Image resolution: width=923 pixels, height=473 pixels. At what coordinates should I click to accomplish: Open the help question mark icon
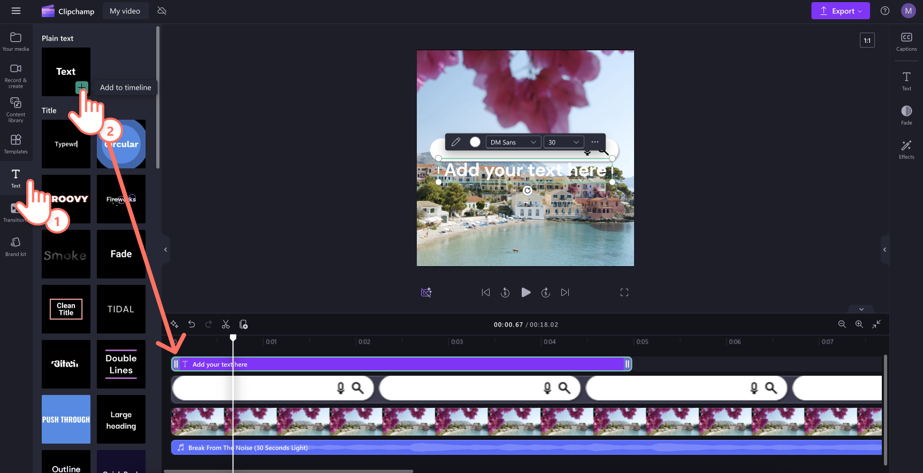(x=885, y=11)
